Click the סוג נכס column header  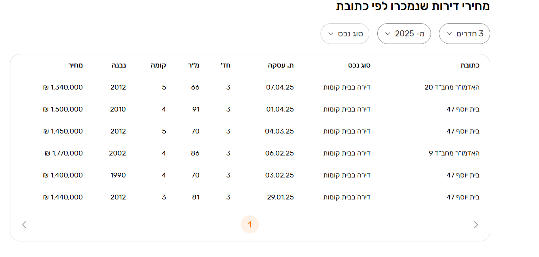(x=359, y=65)
